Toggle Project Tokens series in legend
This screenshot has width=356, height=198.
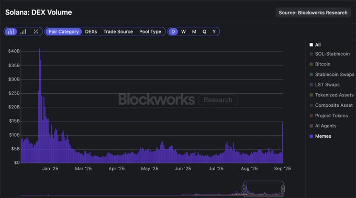pos(329,116)
